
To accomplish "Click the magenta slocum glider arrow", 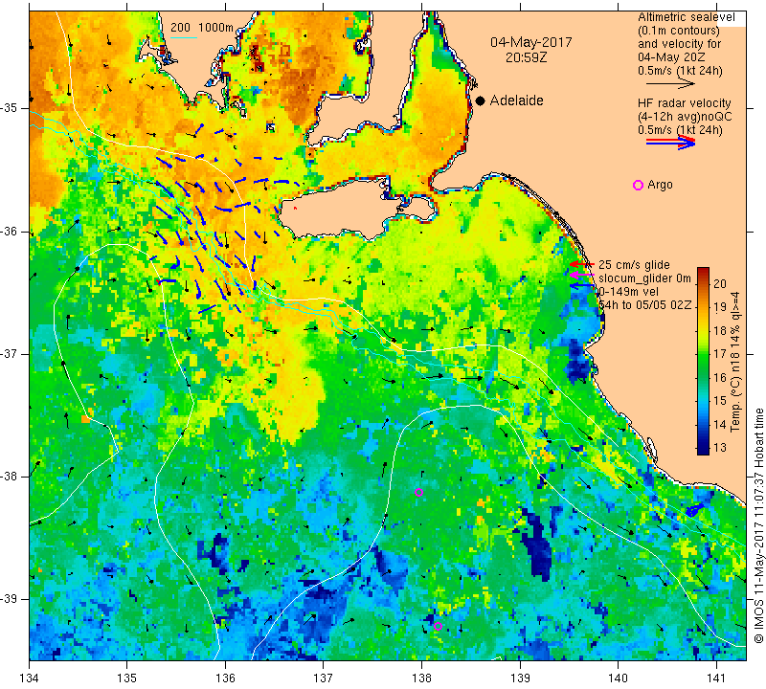I will coord(582,275).
